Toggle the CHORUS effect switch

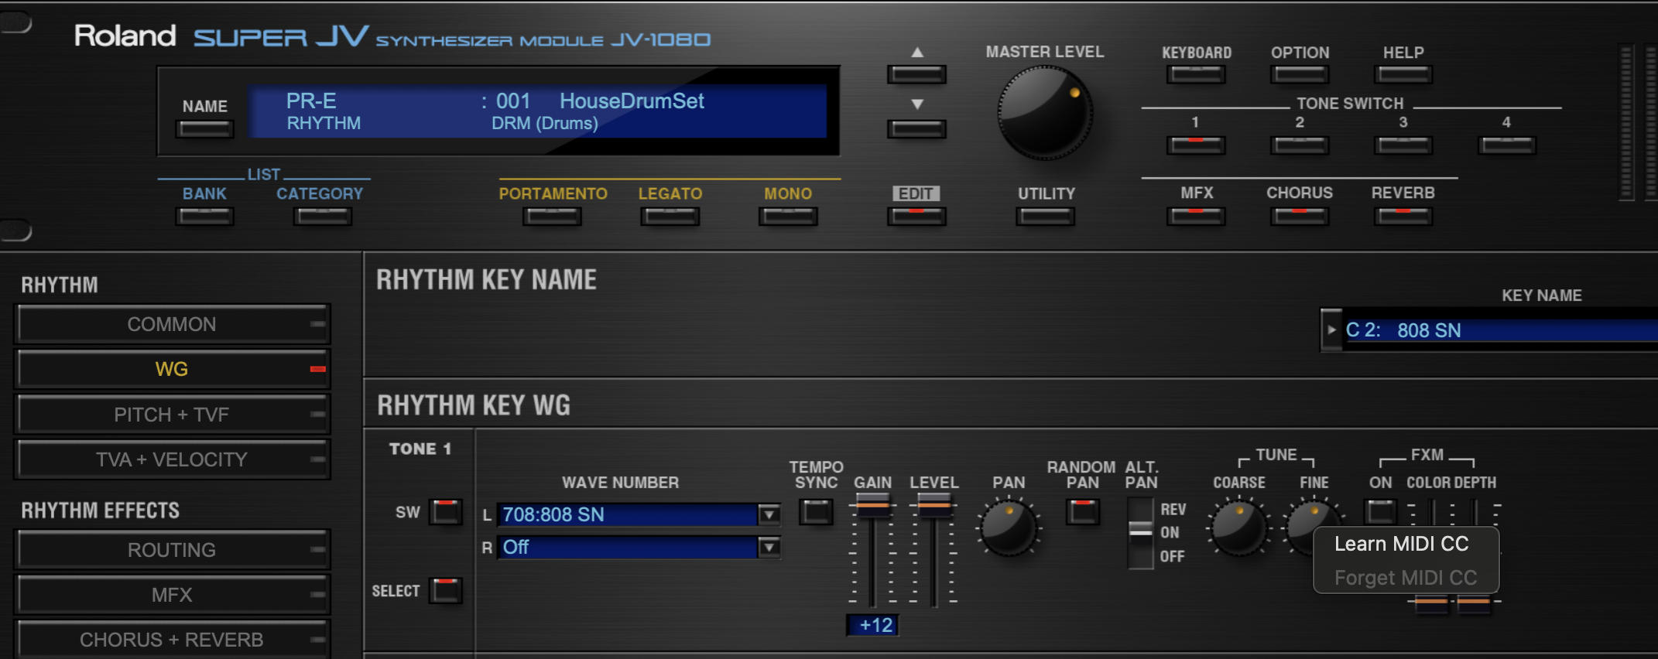tap(1300, 217)
